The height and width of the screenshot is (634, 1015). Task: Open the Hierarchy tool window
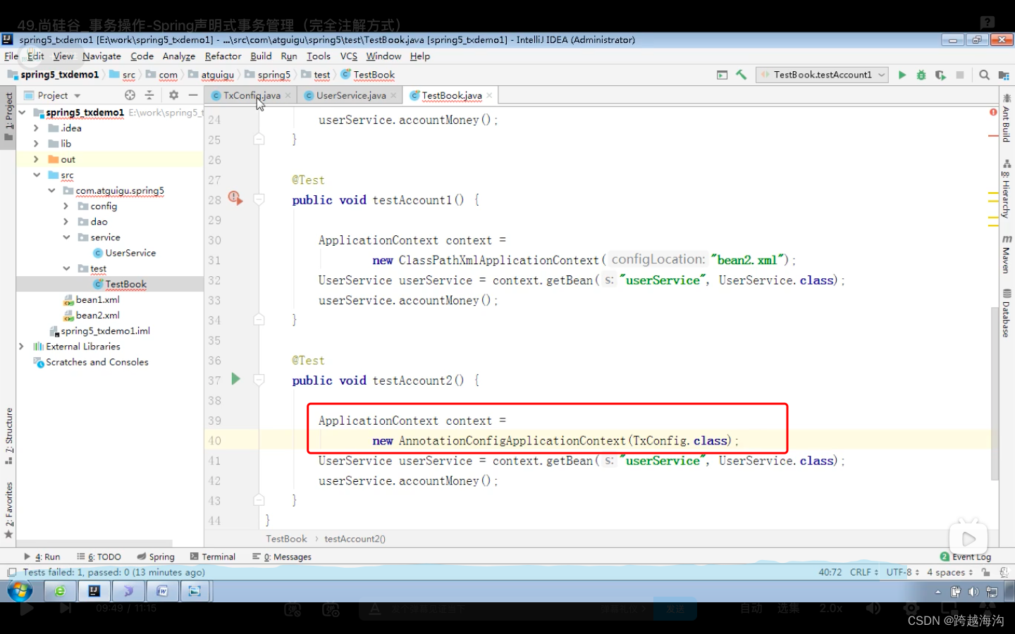coord(1007,189)
